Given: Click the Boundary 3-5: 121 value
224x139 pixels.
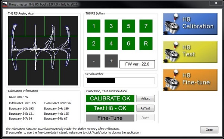Looking at the screenshot, I should [21, 114].
